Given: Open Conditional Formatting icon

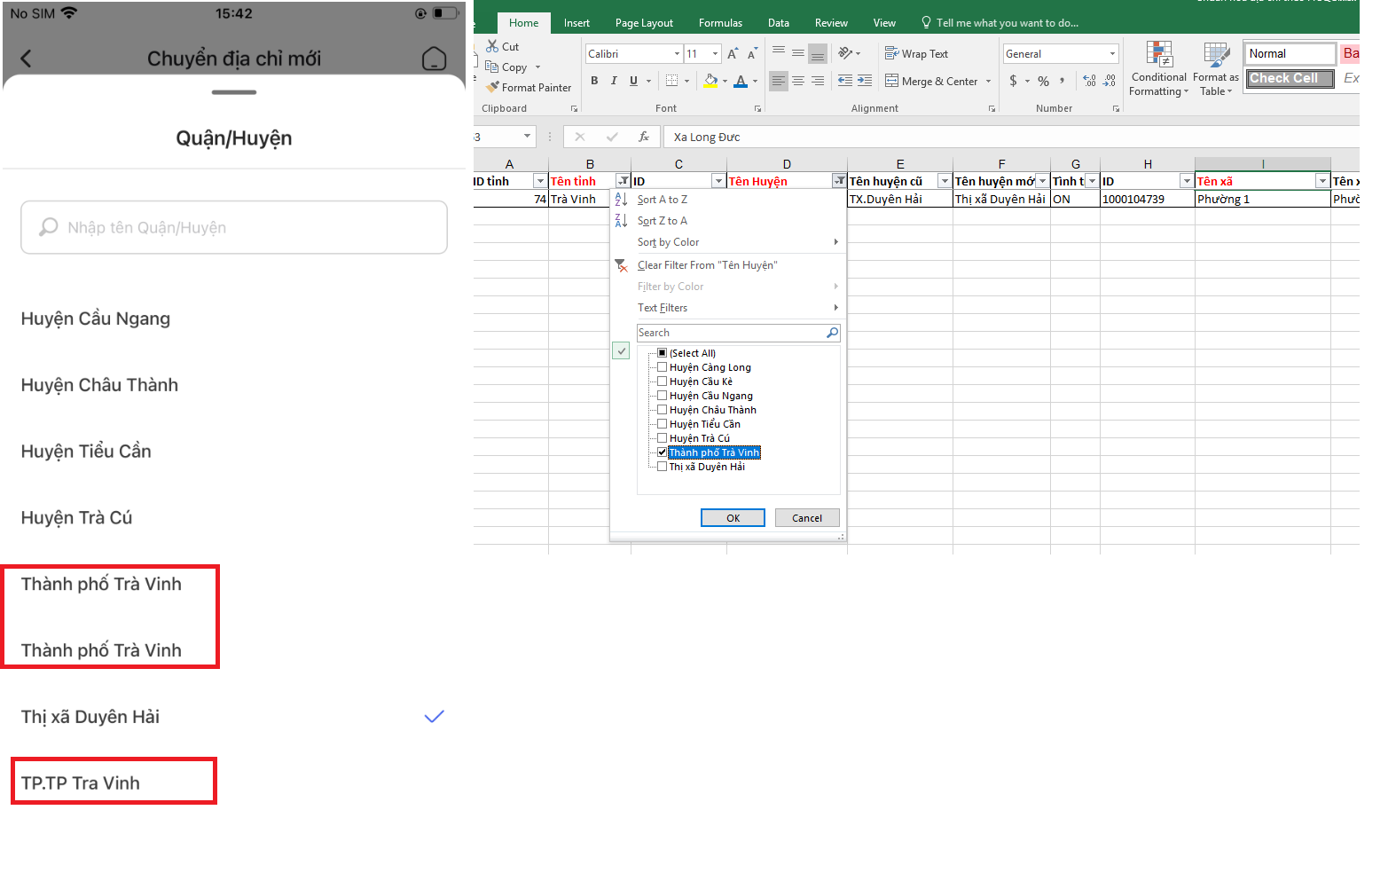Looking at the screenshot, I should click(x=1158, y=55).
